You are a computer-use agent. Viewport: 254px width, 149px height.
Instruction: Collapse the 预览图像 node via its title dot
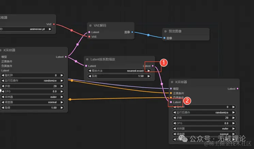click(165, 31)
